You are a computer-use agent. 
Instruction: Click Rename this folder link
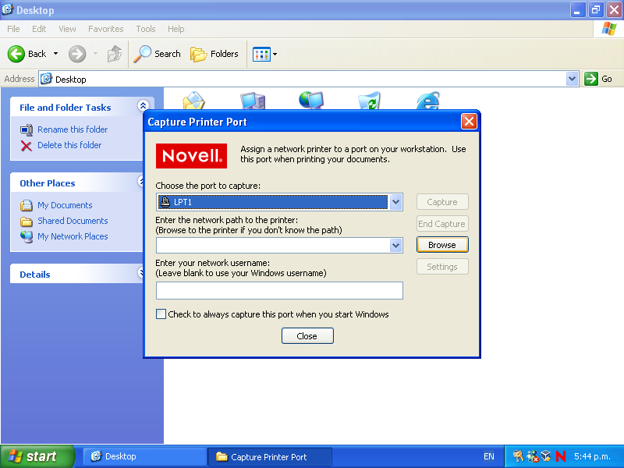click(x=73, y=129)
